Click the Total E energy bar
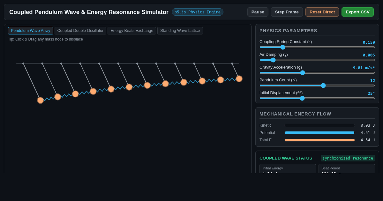This screenshot has height=201, width=383. [319, 140]
